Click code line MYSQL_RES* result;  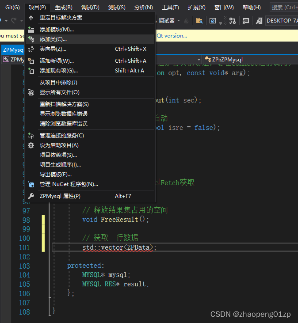click(x=115, y=284)
